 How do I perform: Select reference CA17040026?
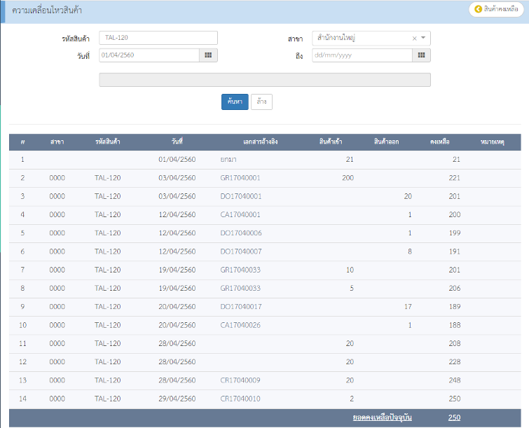pyautogui.click(x=240, y=325)
